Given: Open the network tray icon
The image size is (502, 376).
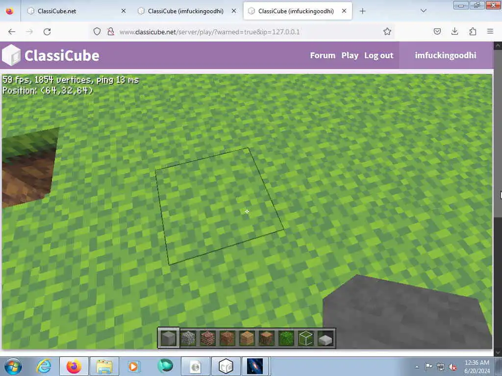Looking at the screenshot, I should [x=441, y=367].
